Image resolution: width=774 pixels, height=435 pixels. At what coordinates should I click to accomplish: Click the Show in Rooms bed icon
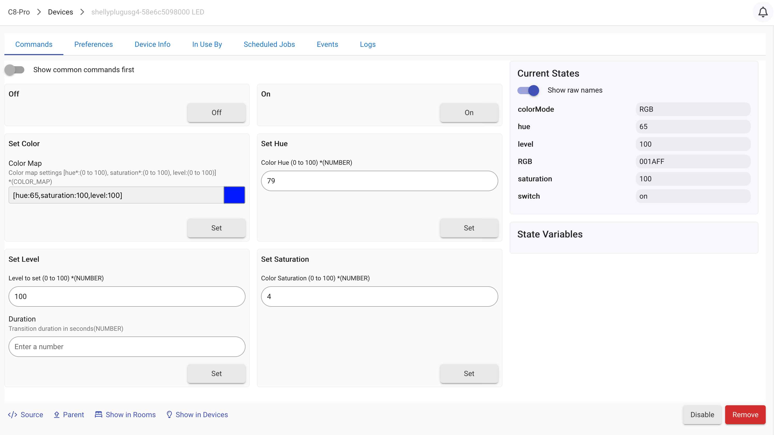pyautogui.click(x=98, y=415)
